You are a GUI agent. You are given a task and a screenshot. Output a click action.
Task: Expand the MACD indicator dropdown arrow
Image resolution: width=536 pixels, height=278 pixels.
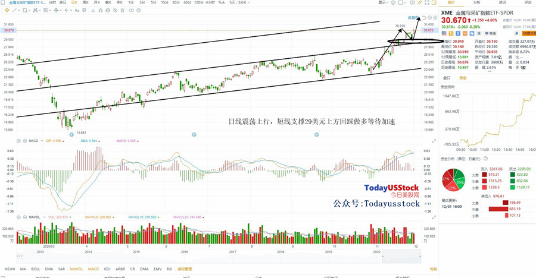pos(42,141)
